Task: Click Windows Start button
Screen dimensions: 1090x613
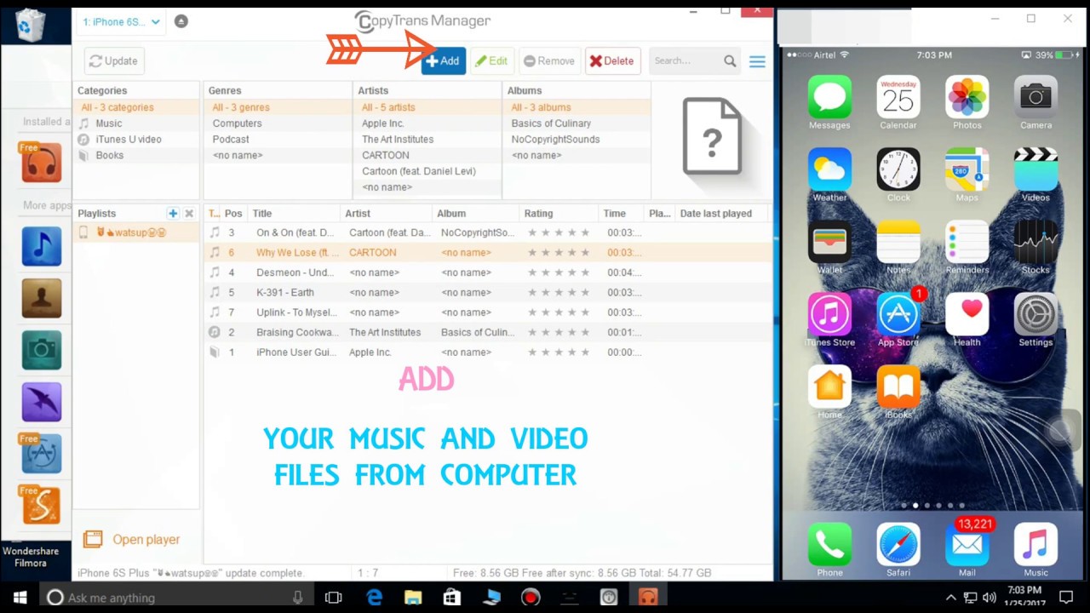Action: click(x=20, y=598)
